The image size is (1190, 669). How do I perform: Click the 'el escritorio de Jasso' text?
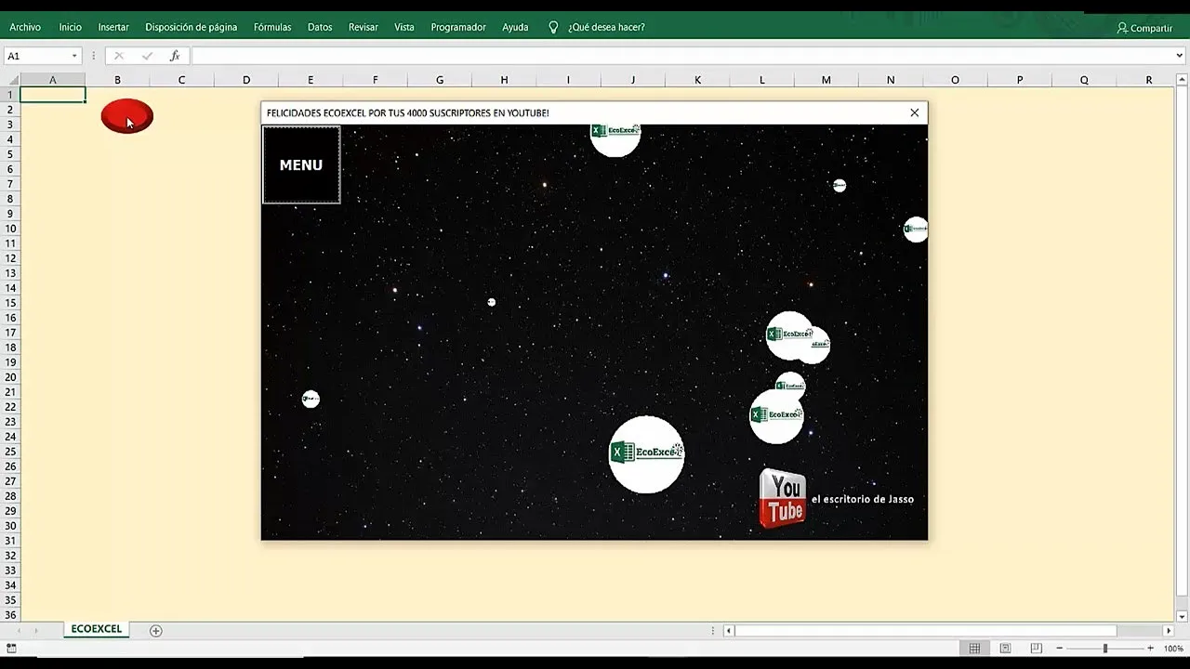point(863,499)
